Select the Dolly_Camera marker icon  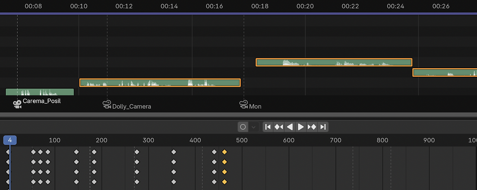(x=107, y=105)
